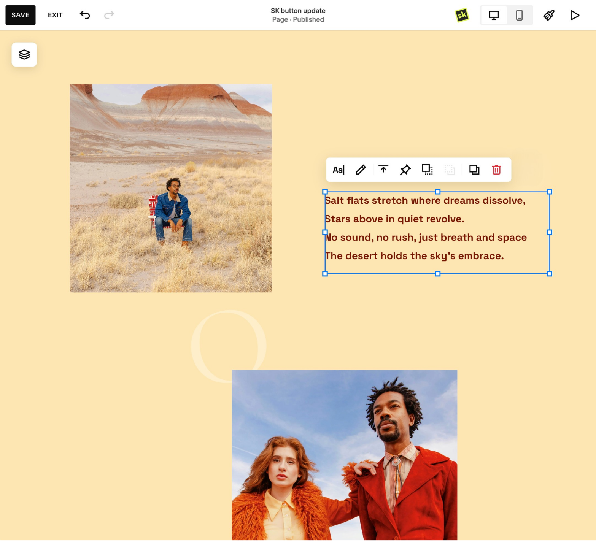Open the SK plugin icon
Viewport: 596px width, 541px height.
pos(462,15)
